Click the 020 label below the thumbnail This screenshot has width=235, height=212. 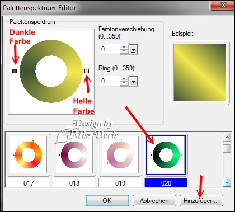[166, 183]
